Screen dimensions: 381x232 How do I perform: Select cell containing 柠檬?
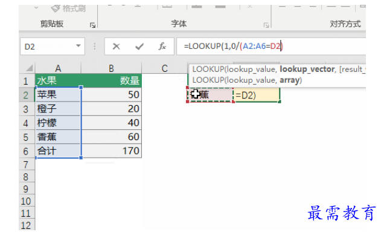point(58,123)
